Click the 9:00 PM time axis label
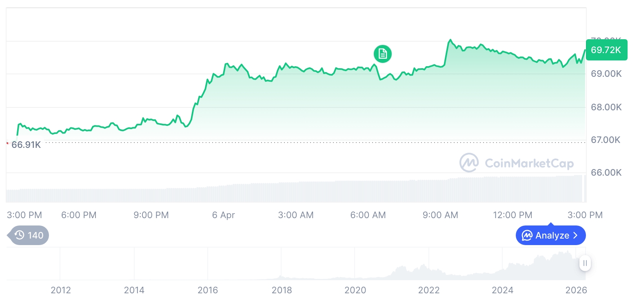Screen dimensions: 639x299 pyautogui.click(x=151, y=215)
